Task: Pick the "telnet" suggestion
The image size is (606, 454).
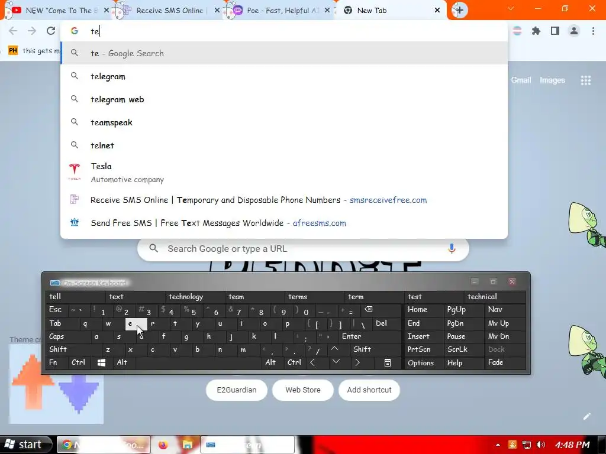Action: 284,145
